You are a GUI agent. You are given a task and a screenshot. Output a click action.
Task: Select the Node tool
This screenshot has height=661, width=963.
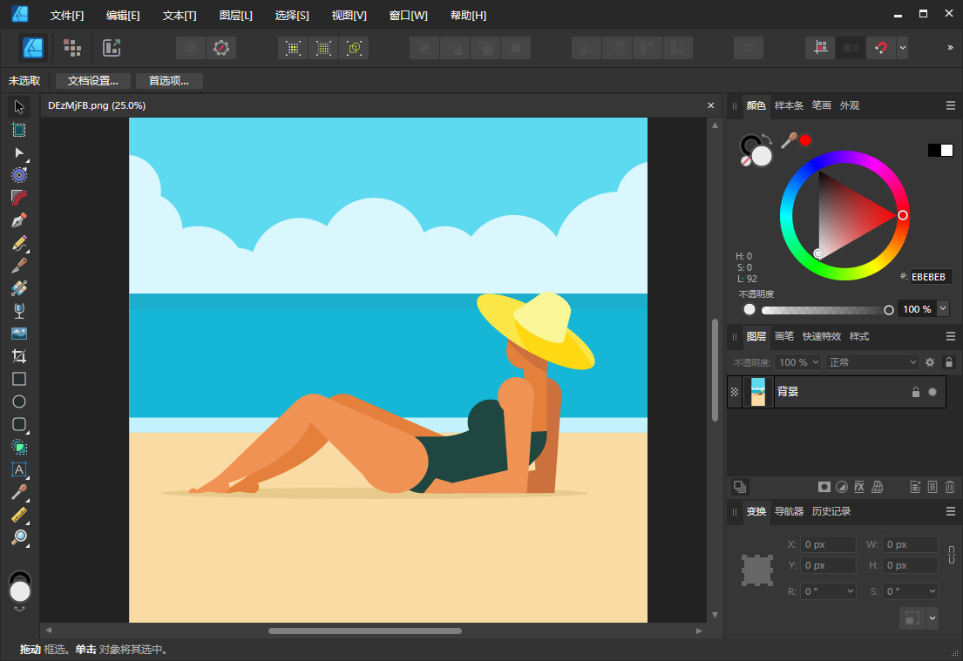(19, 152)
